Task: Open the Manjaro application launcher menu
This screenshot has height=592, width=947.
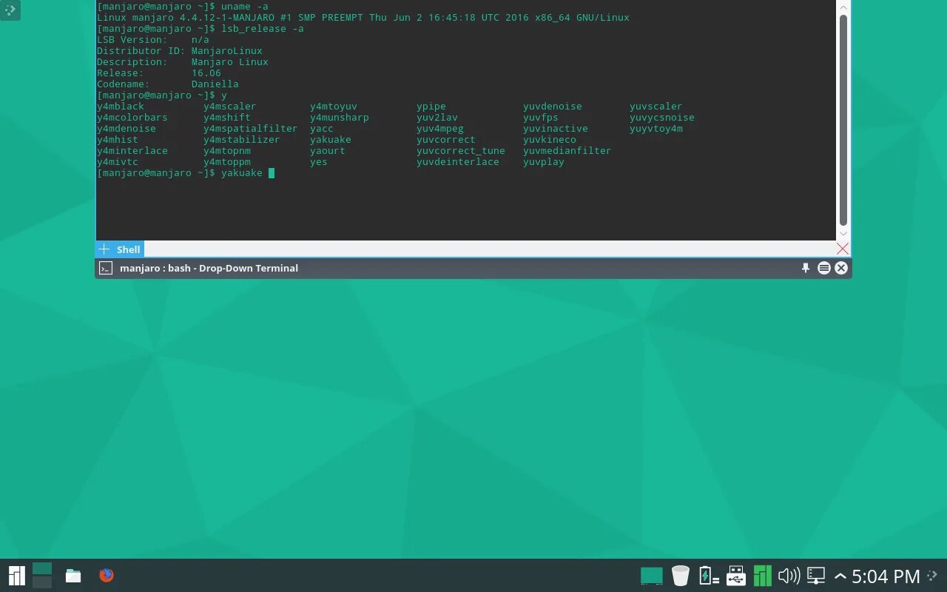Action: (x=16, y=575)
